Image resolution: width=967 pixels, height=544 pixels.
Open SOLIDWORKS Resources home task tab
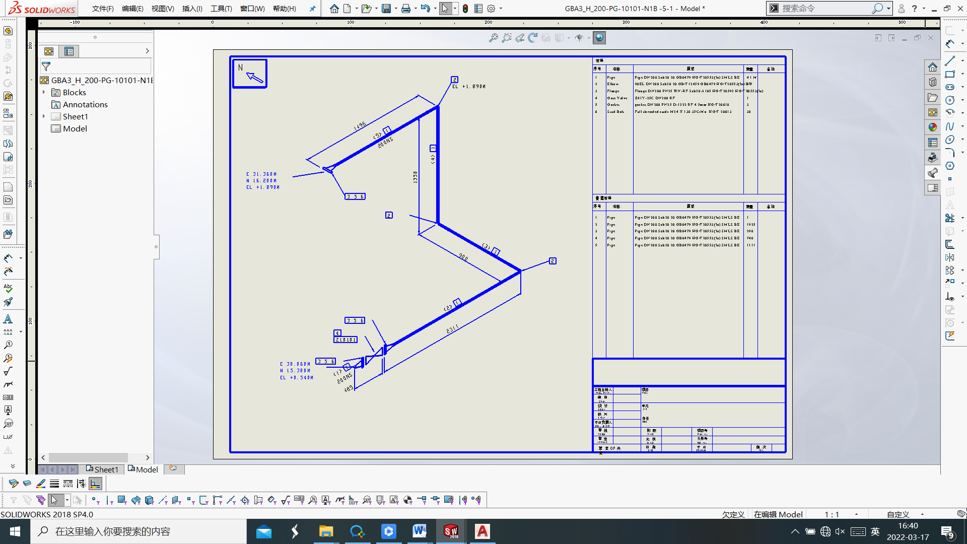[933, 67]
